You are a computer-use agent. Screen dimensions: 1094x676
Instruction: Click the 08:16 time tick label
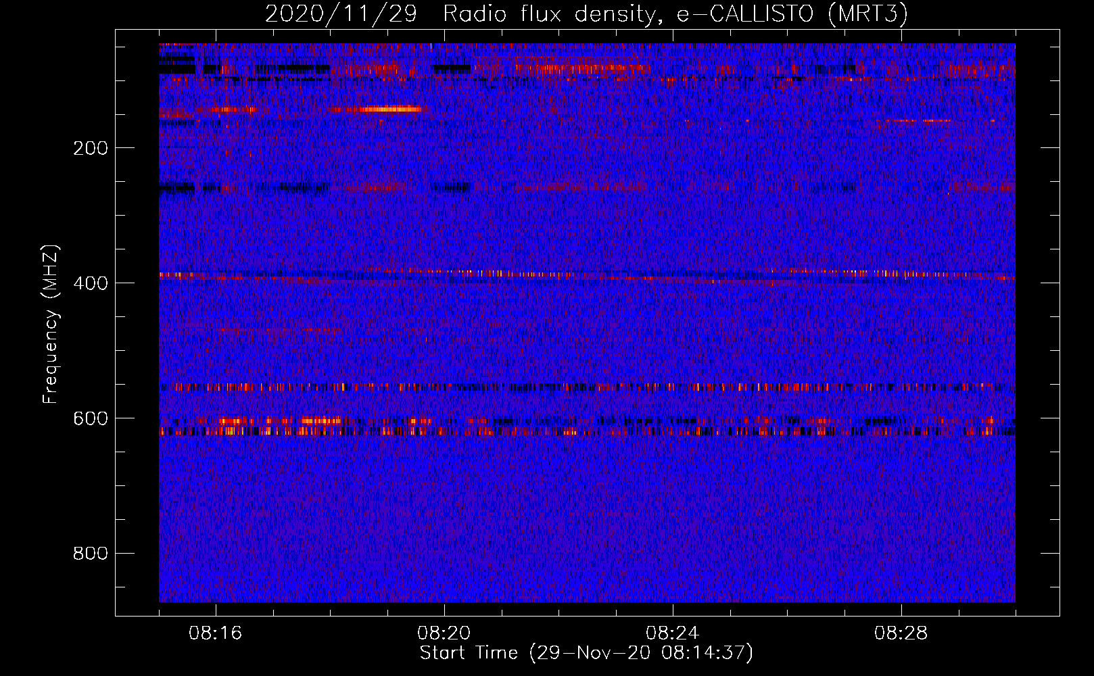[x=216, y=633]
